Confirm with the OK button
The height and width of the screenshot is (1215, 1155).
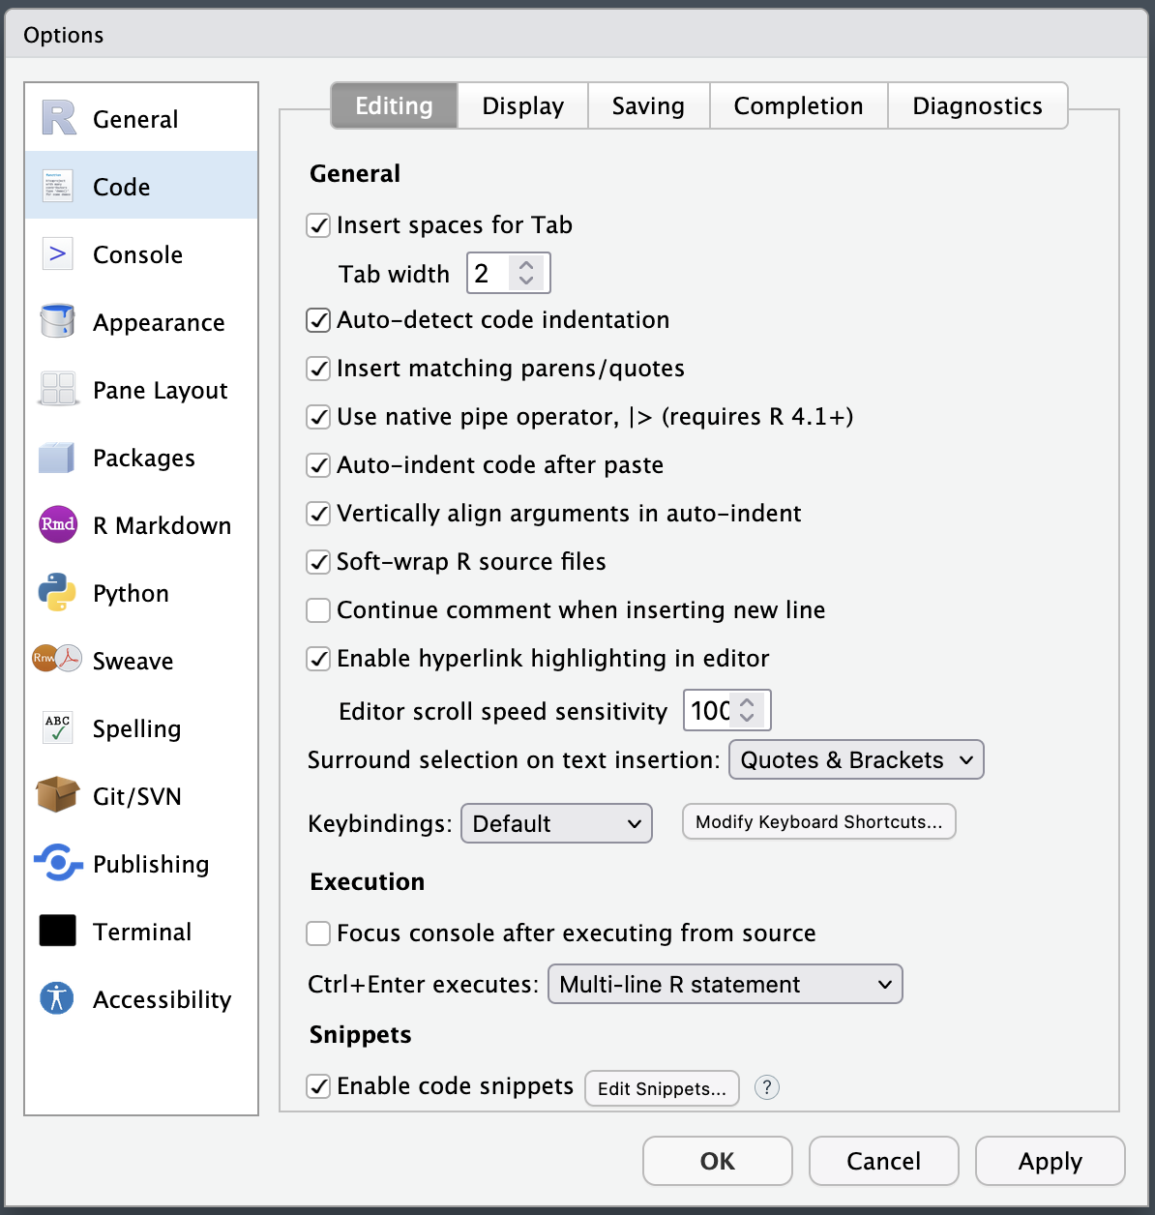point(718,1161)
